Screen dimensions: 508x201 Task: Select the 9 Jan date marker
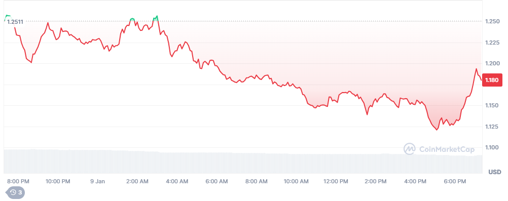tap(98, 182)
